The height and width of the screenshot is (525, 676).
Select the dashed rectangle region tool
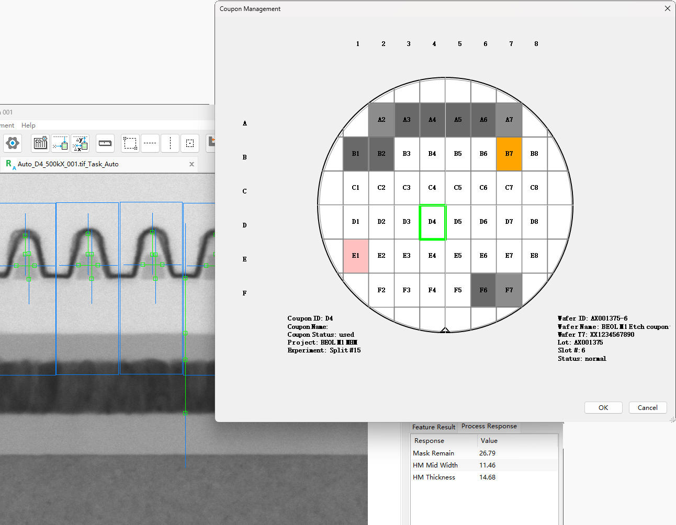tap(130, 143)
